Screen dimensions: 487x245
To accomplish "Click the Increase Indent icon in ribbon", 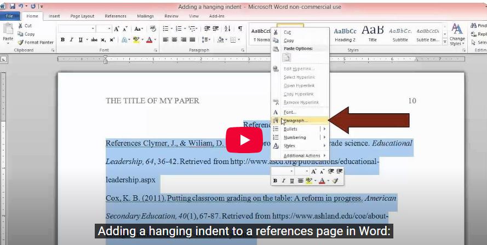I will [215, 29].
